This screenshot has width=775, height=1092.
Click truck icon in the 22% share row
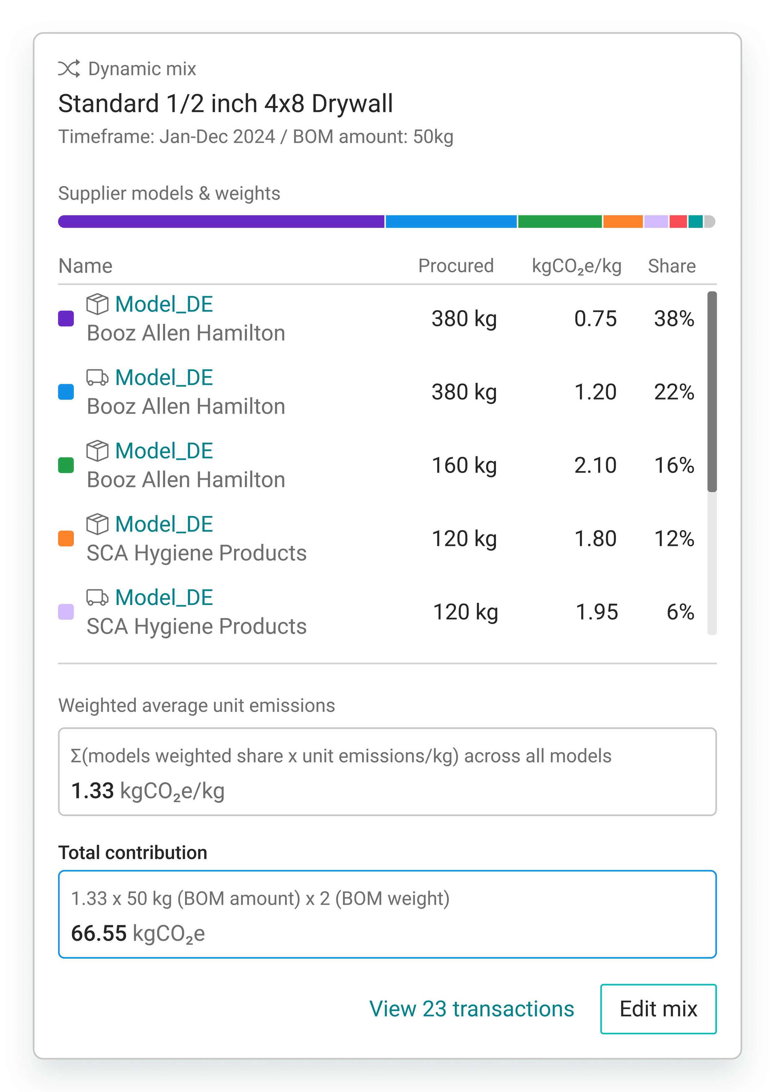click(x=97, y=377)
